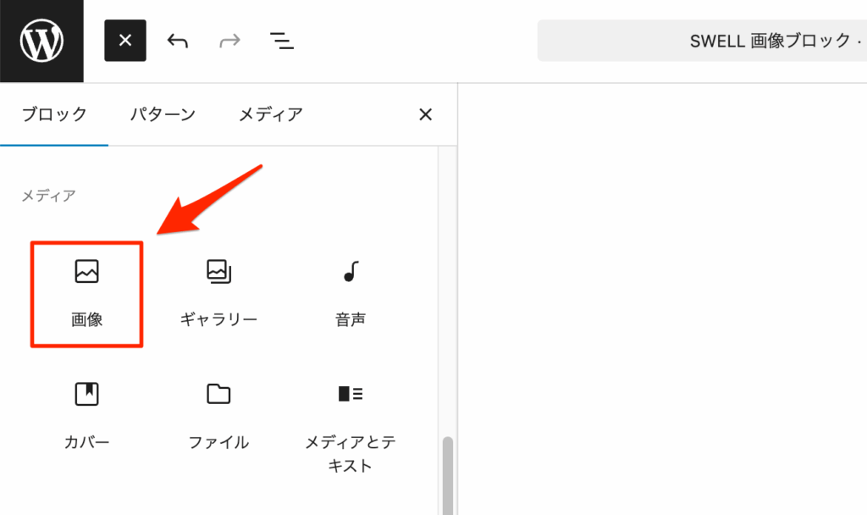Open the WordPress logo menu
Viewport: 867px width, 515px height.
tap(41, 41)
